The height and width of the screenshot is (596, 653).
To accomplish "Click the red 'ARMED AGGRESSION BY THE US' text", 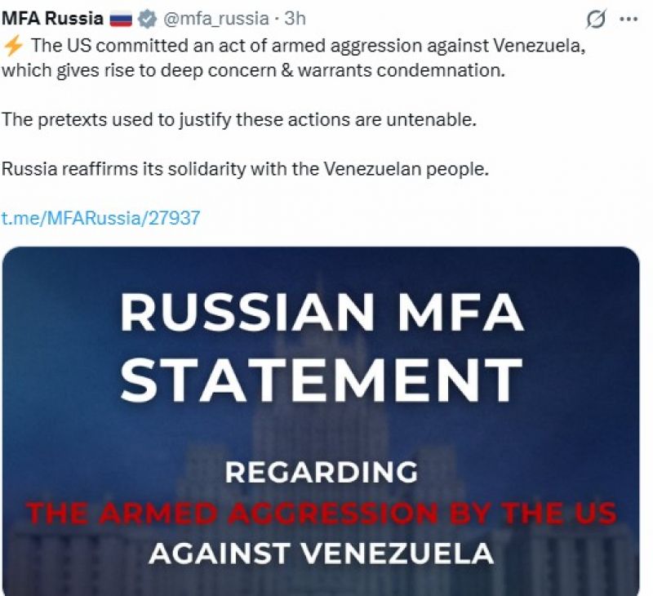I will point(321,514).
